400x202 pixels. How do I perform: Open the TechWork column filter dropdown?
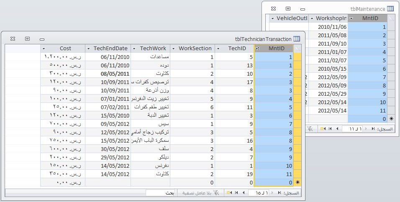pos(134,49)
